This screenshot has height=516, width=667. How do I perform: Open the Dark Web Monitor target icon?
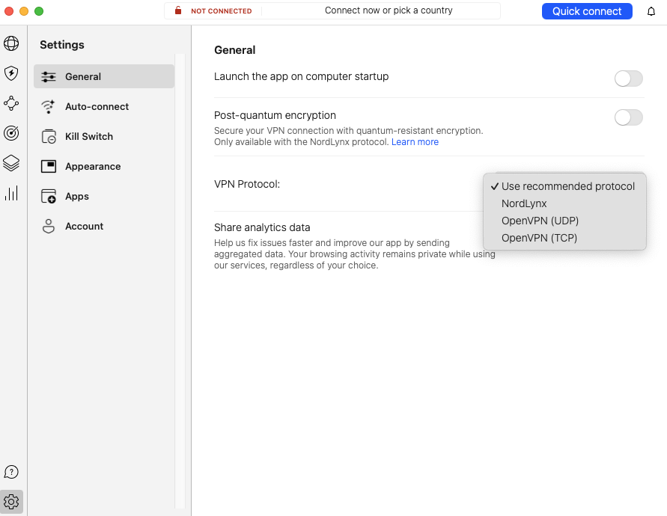click(x=11, y=133)
